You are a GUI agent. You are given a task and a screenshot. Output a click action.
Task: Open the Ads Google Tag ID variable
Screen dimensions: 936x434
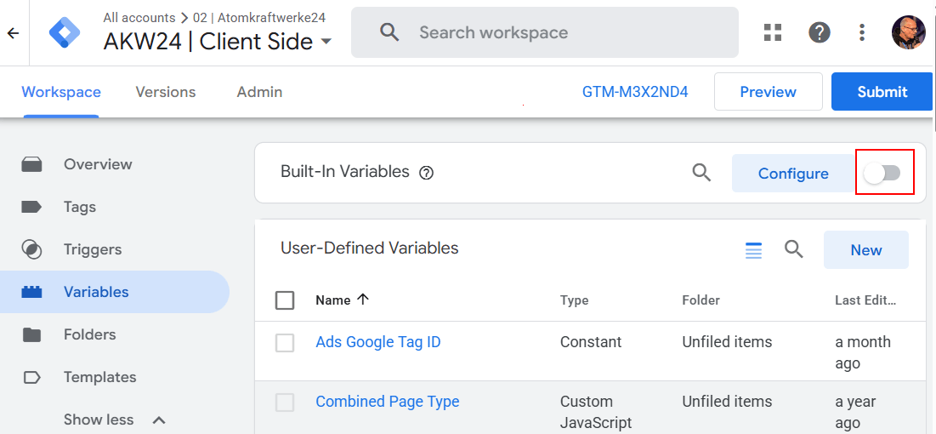[x=377, y=342]
